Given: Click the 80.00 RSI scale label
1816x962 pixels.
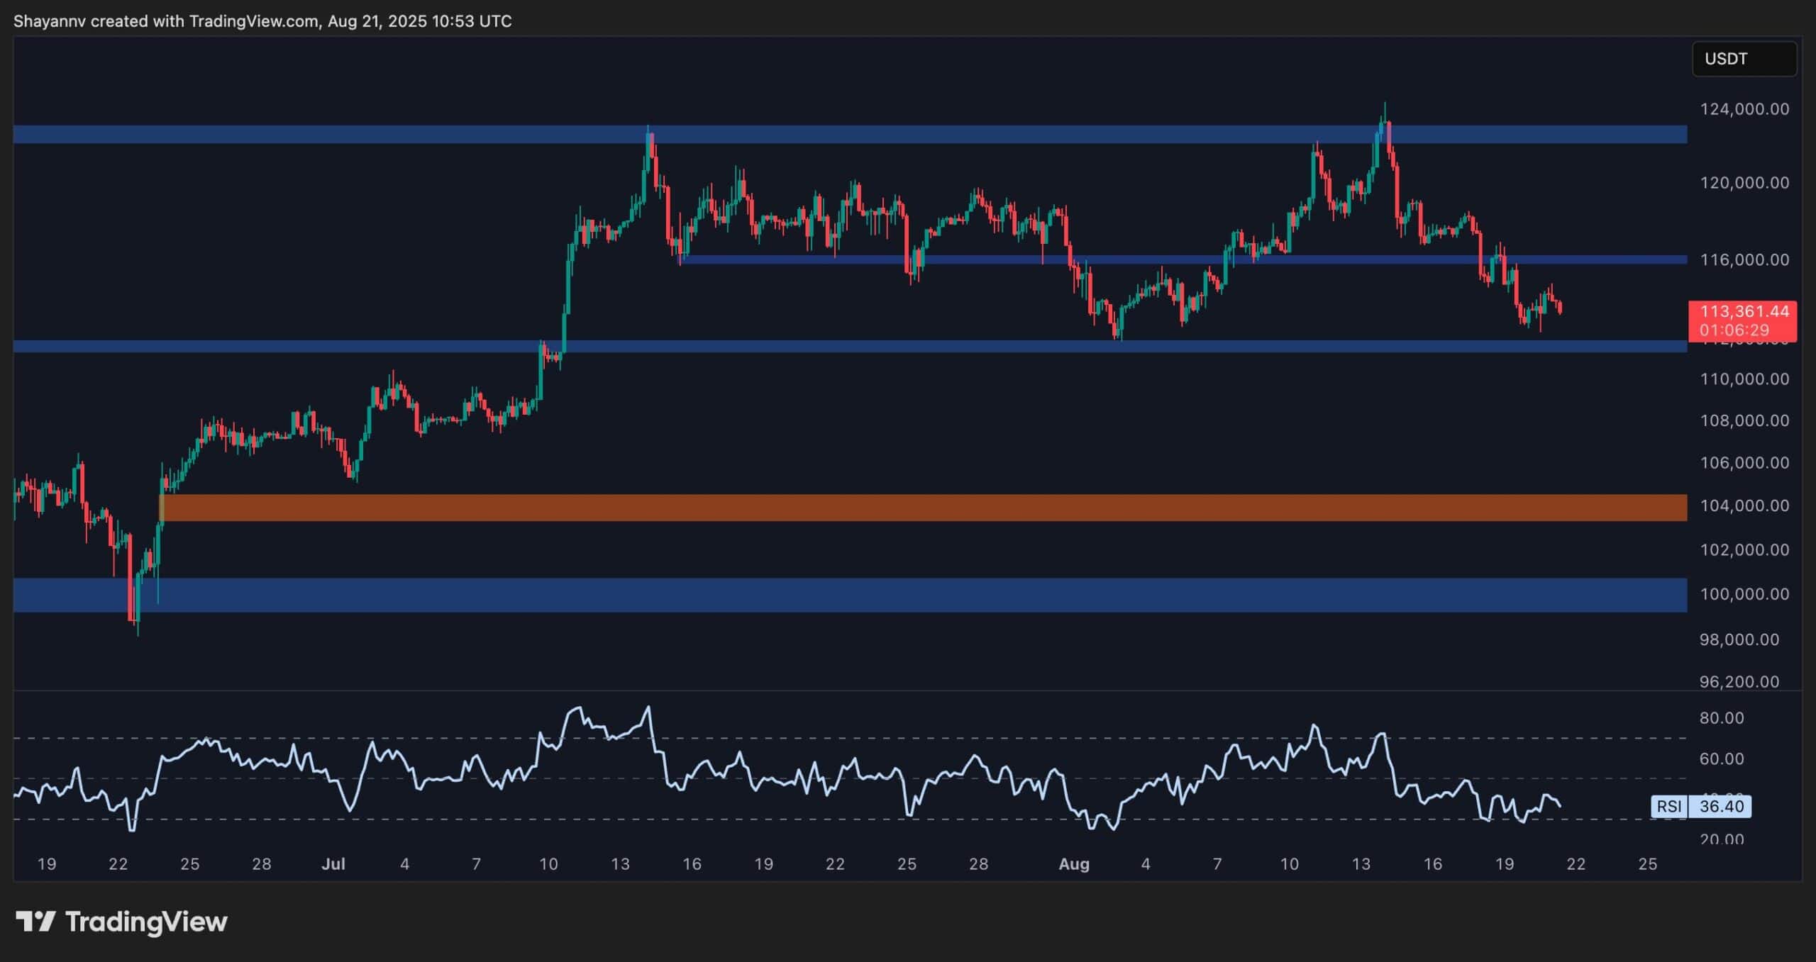Looking at the screenshot, I should [1721, 718].
